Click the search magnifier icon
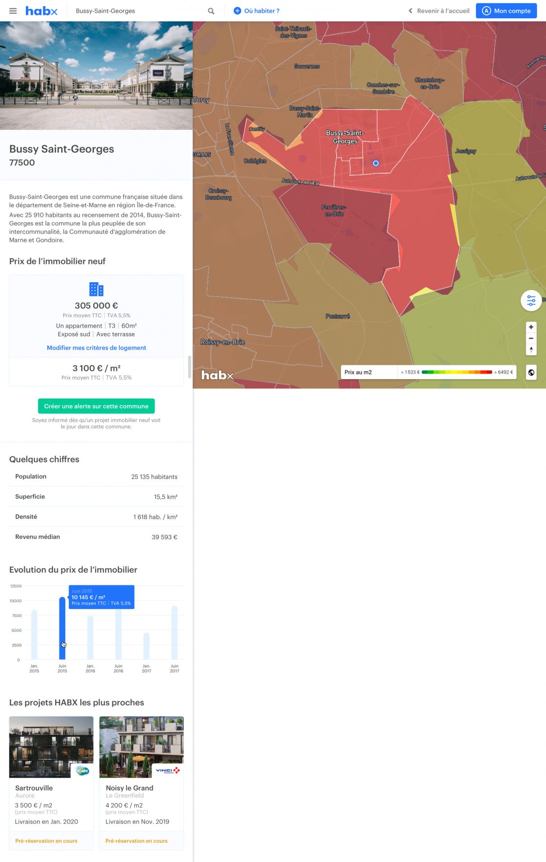Viewport: 546px width, 862px height. point(211,11)
